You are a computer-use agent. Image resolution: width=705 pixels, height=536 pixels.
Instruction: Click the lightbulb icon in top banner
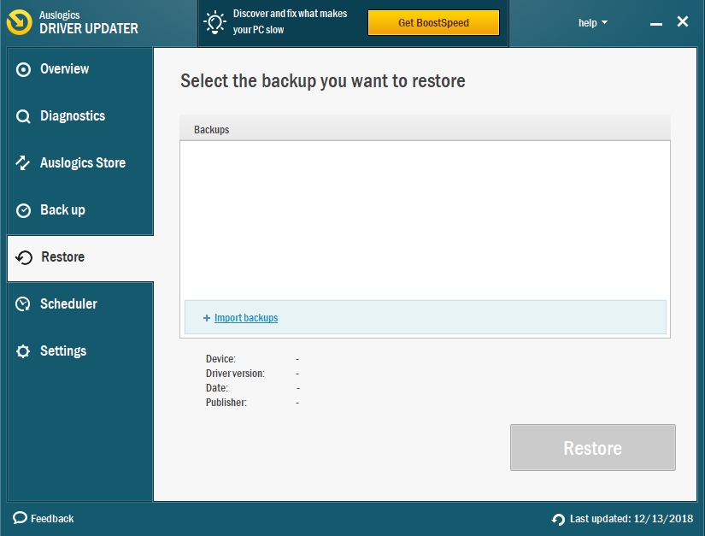click(217, 22)
